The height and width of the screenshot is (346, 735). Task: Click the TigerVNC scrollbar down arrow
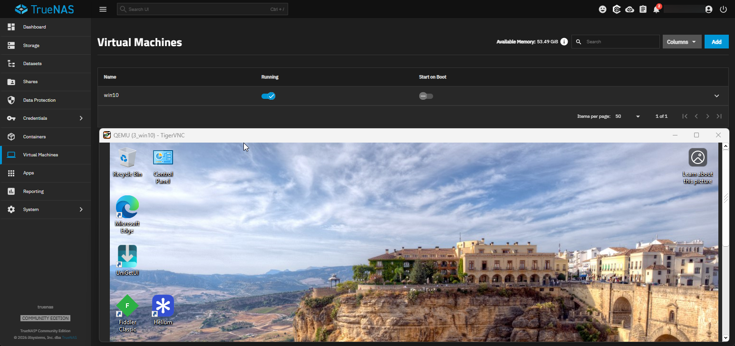[x=725, y=338]
